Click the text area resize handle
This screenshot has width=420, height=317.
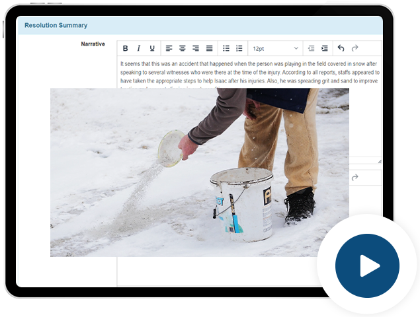click(x=379, y=160)
